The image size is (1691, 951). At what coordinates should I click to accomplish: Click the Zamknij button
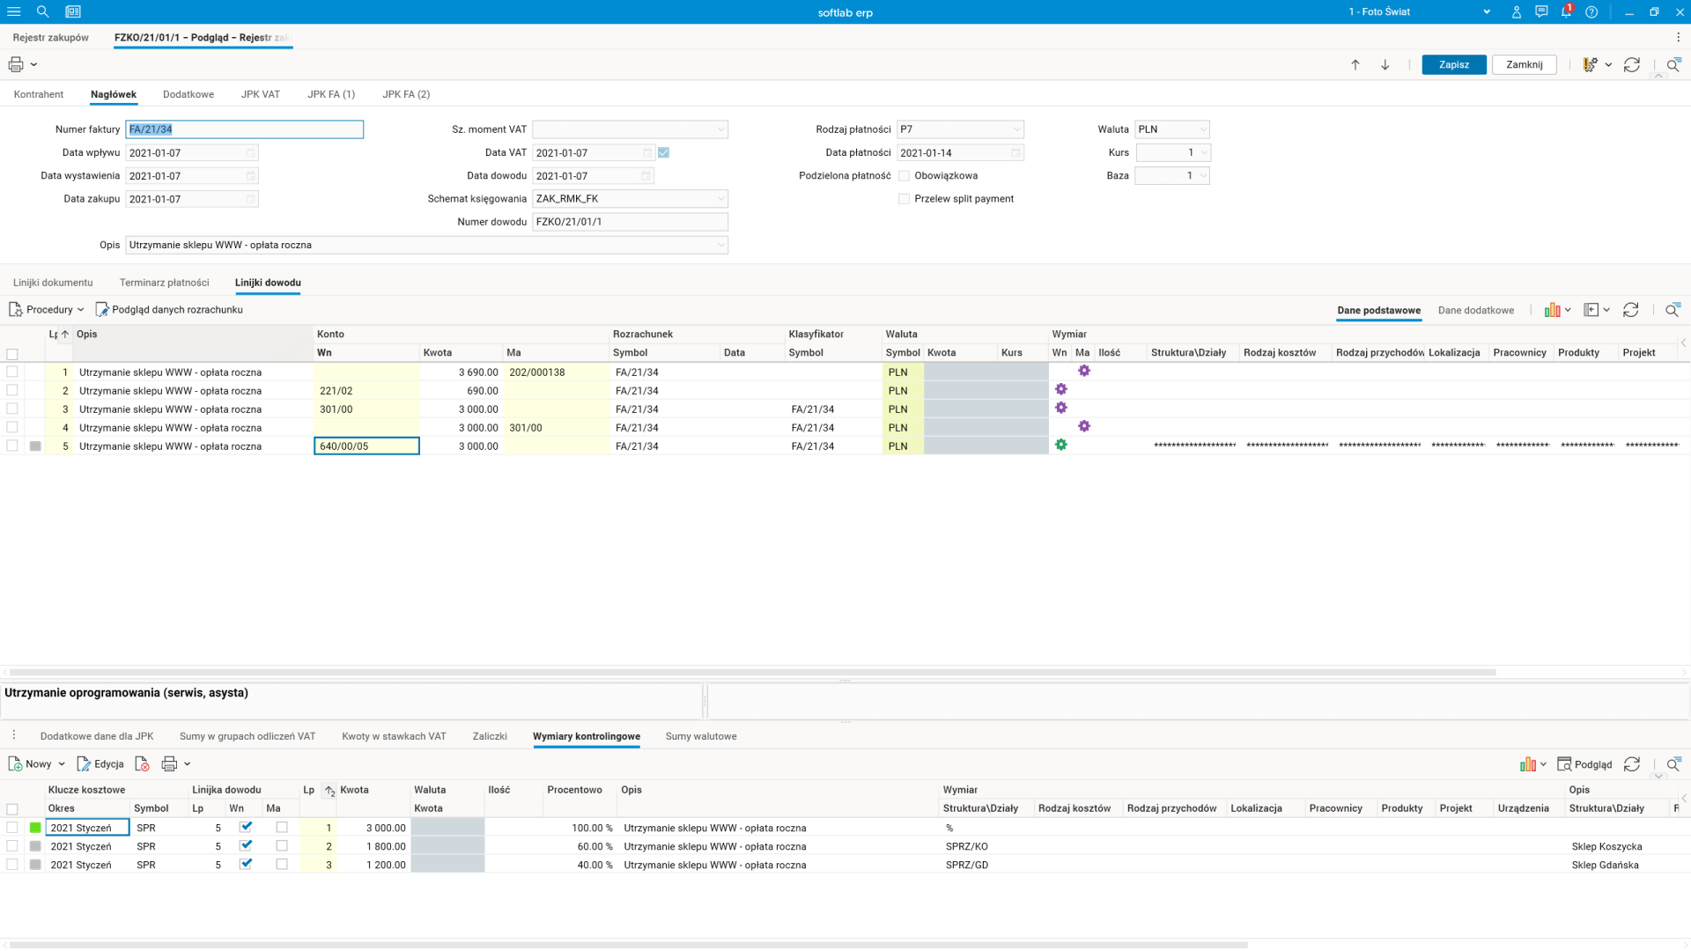(1524, 64)
